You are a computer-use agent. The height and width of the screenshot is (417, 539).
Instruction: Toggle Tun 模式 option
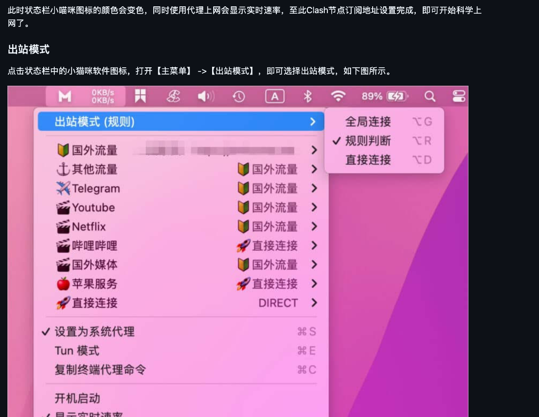[181, 351]
